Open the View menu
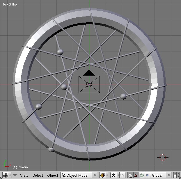Screen dimensions: 181x179 tap(24, 175)
